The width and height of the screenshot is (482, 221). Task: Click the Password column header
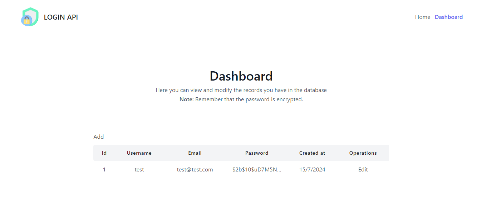point(257,153)
